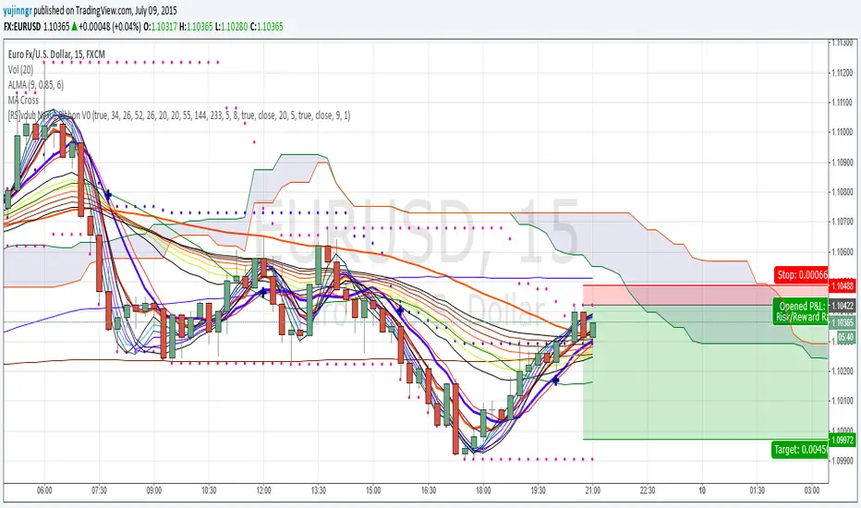Image resolution: width=861 pixels, height=508 pixels.
Task: Click the 1.11100 price axis label
Action: 843,103
